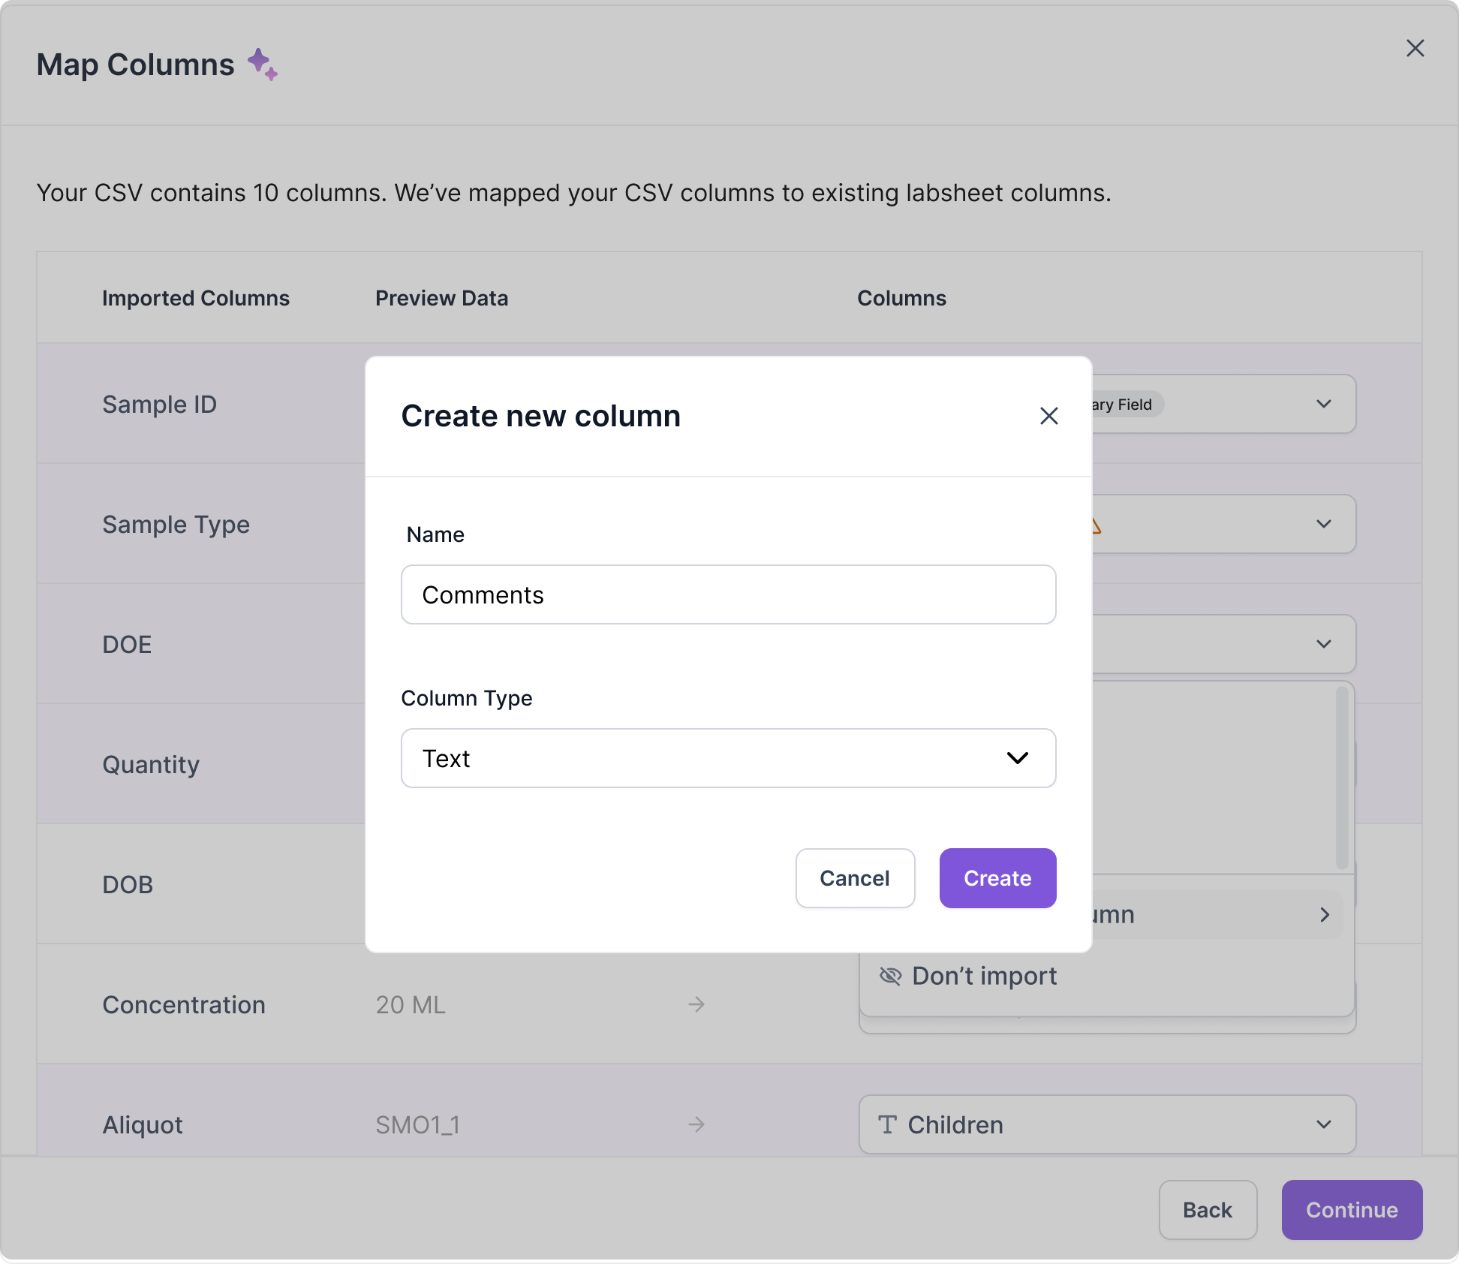Close the Create new column dialog
Viewport: 1459px width, 1264px height.
[1048, 416]
